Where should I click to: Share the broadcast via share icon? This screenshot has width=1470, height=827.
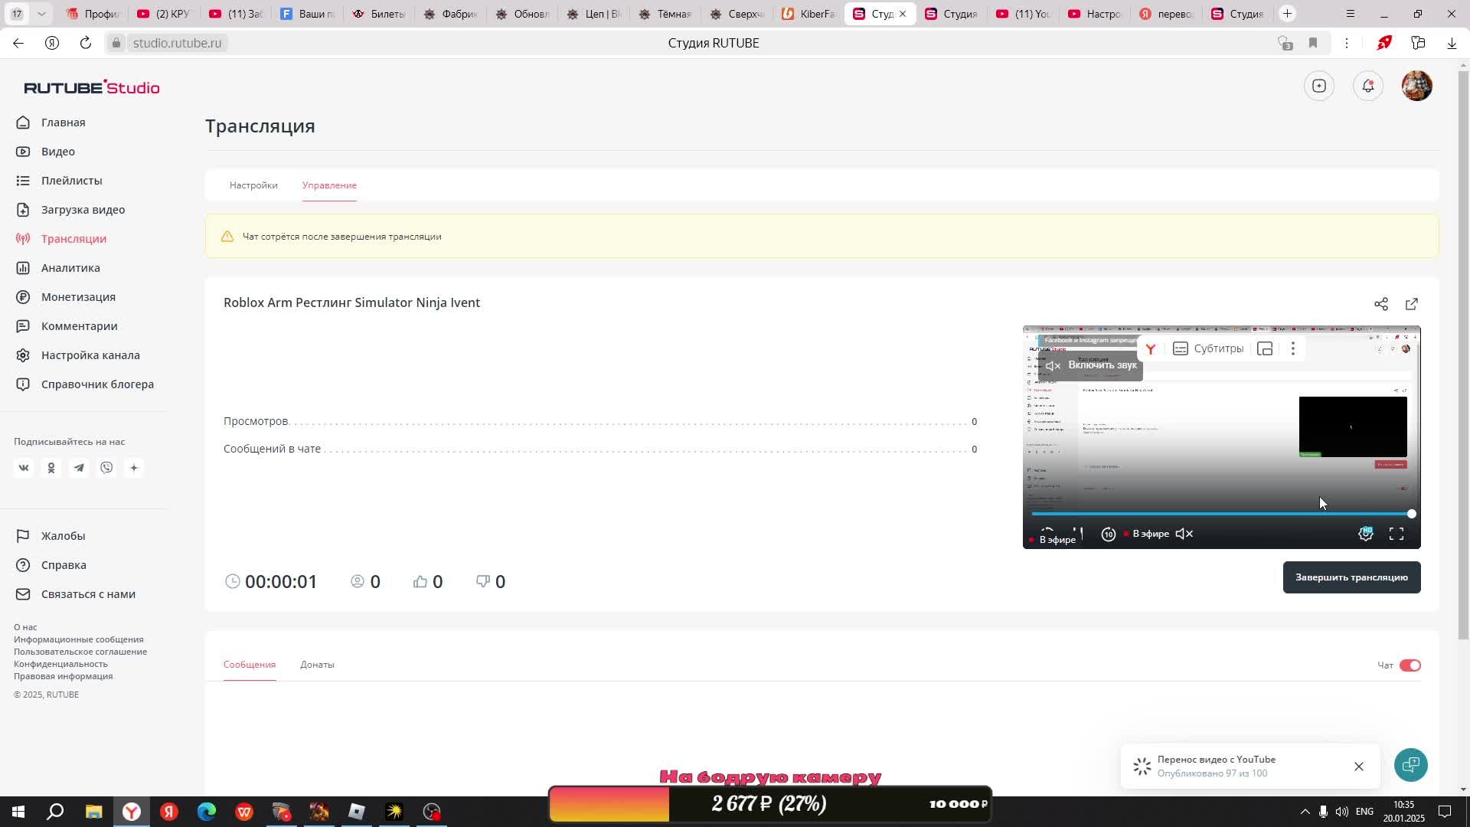pyautogui.click(x=1381, y=304)
